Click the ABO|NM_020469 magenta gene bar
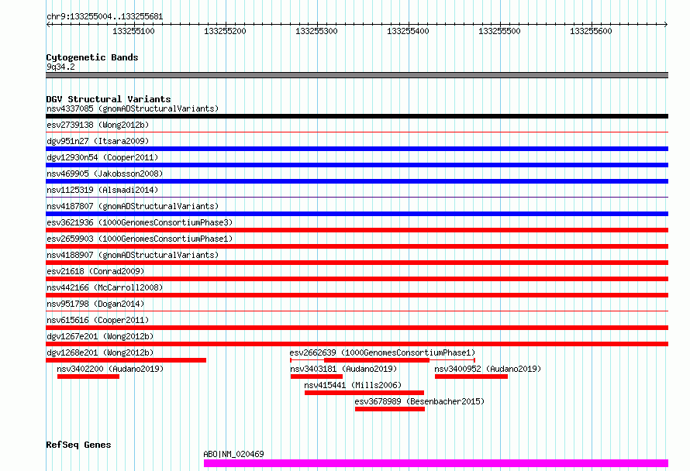This screenshot has height=471, width=690. tap(436, 463)
